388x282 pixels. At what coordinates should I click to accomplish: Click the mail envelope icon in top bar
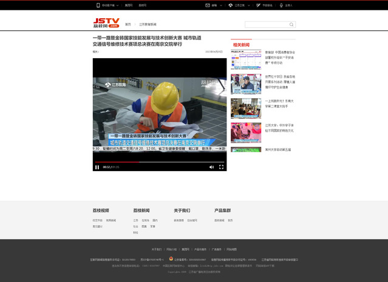click(x=207, y=5)
